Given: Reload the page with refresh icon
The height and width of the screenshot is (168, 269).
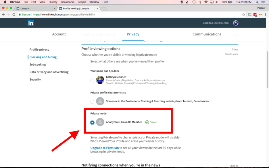Looking at the screenshot, I should 14,15.
